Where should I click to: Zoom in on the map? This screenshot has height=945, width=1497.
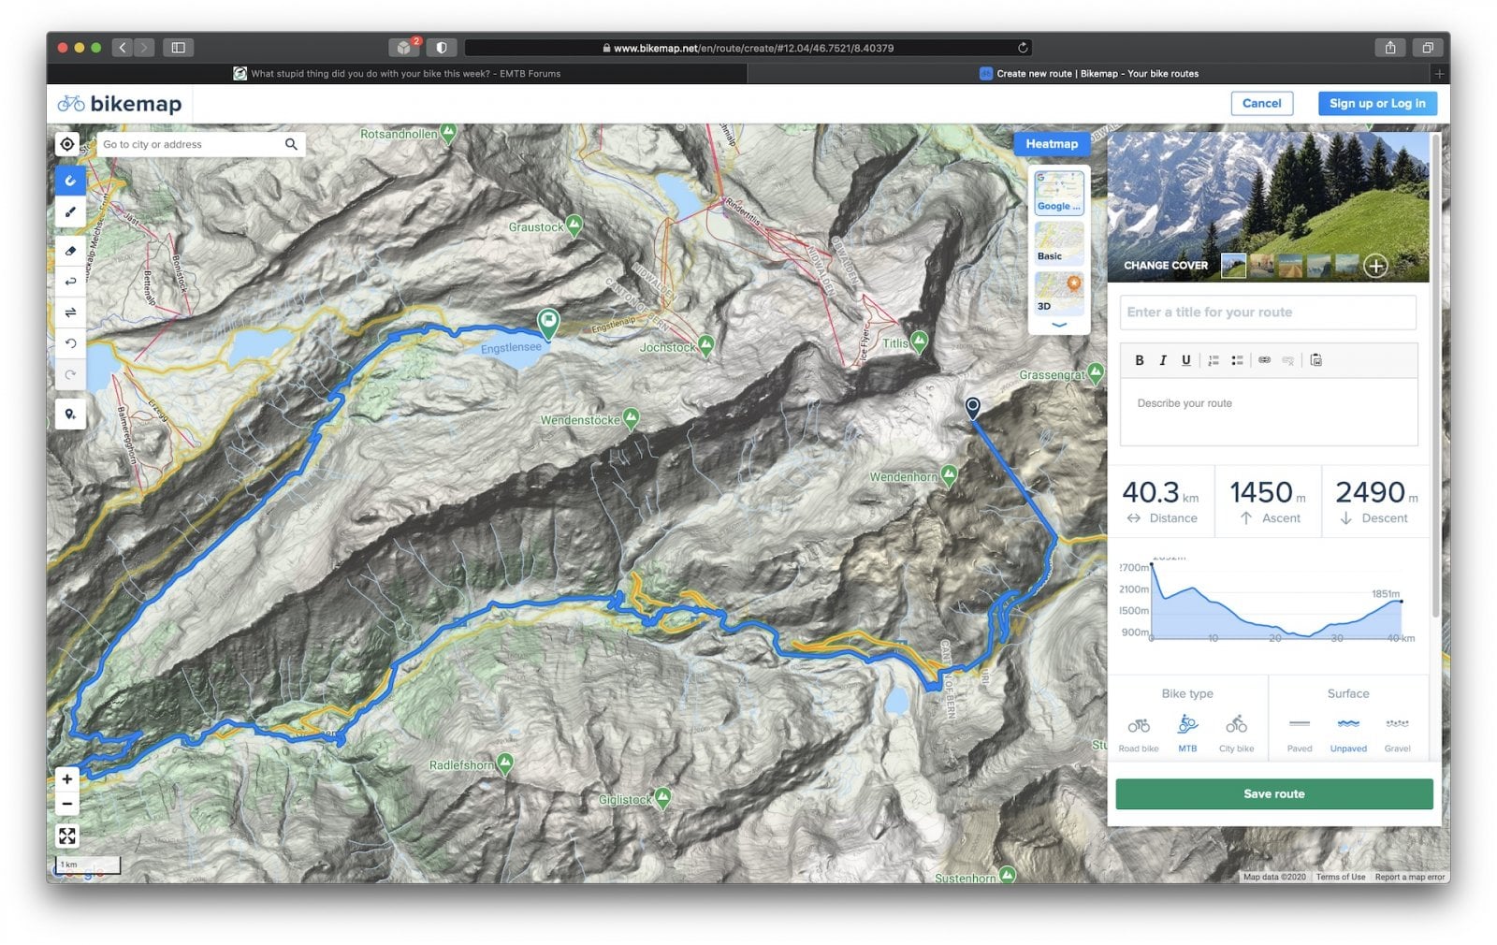tap(67, 778)
